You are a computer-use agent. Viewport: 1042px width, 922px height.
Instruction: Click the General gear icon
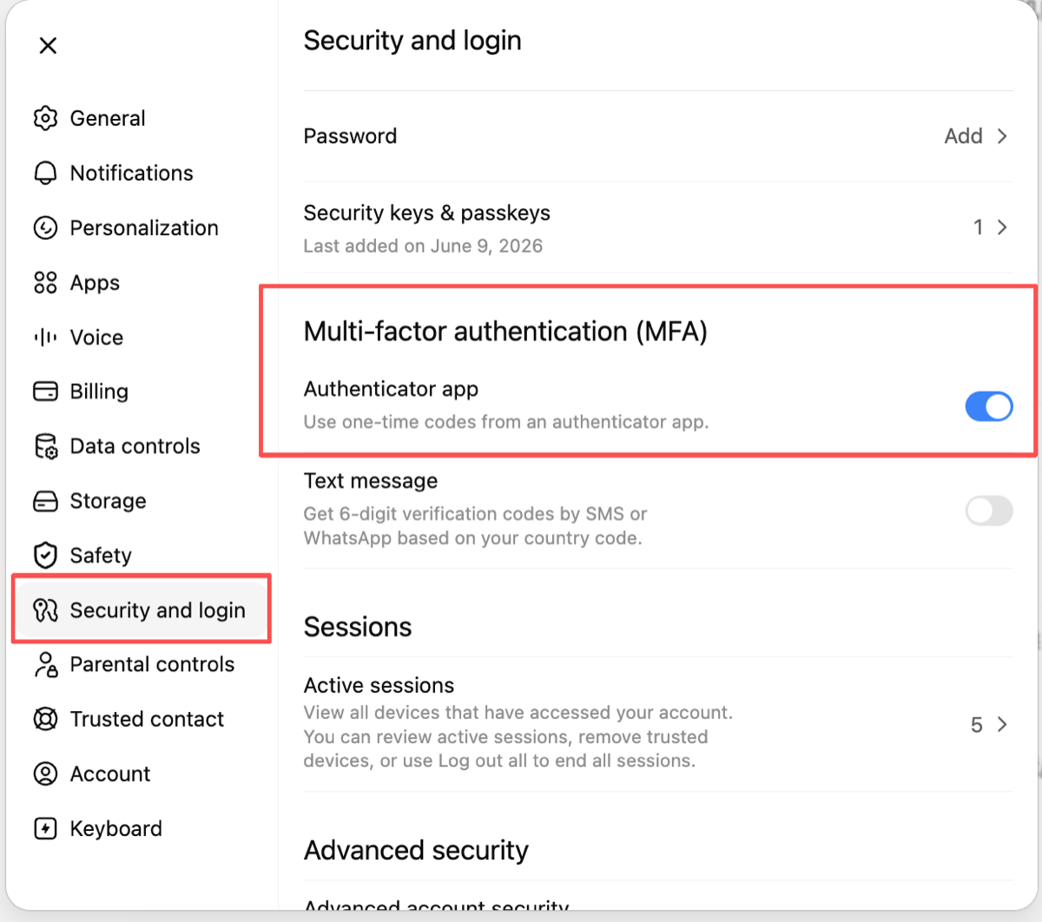point(45,118)
